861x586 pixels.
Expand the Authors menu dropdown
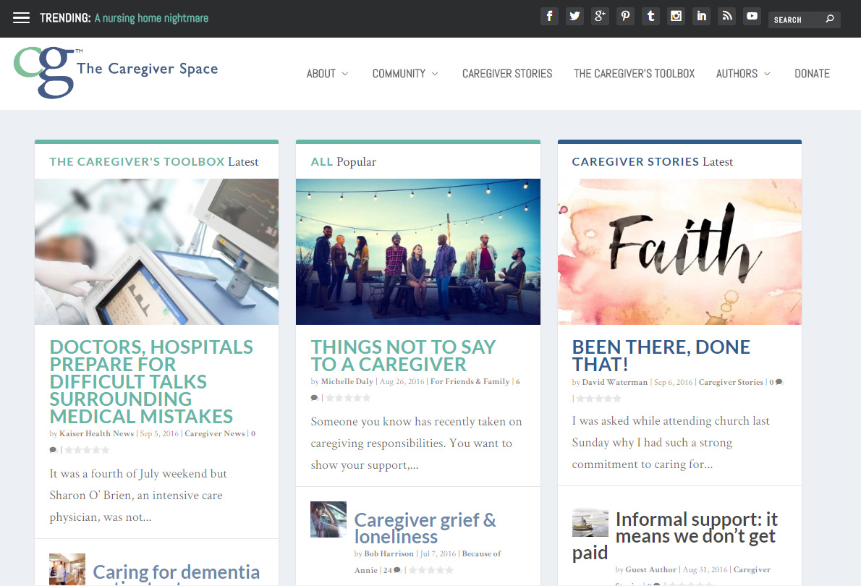point(744,74)
